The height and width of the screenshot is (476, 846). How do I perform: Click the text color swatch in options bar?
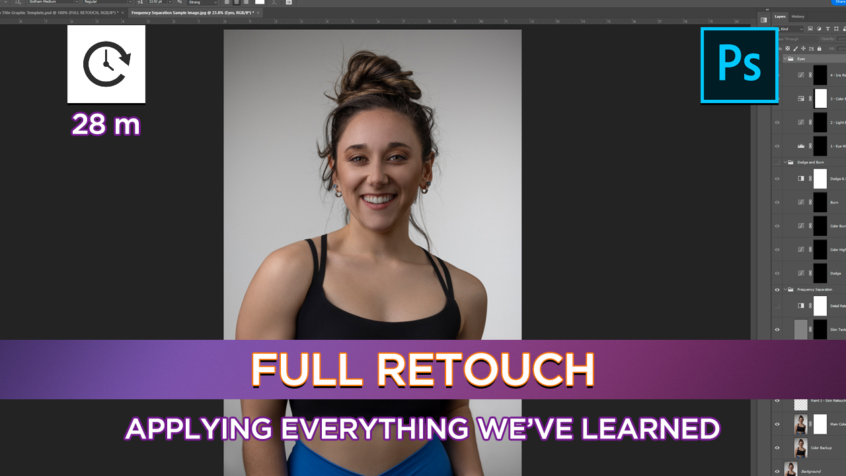click(x=260, y=3)
